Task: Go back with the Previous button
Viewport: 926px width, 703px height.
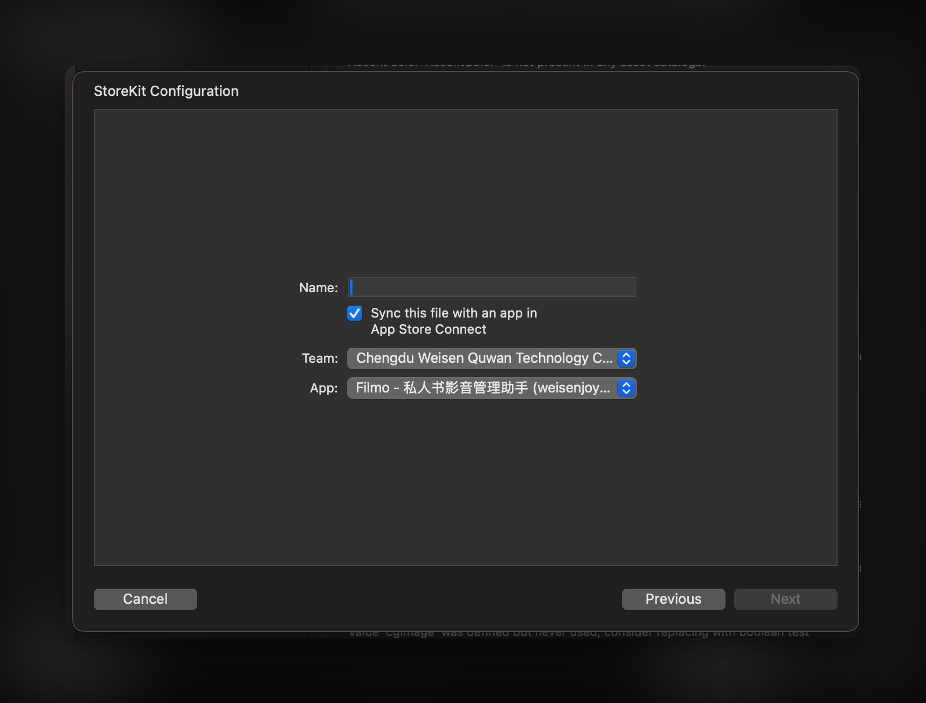Action: pyautogui.click(x=673, y=599)
